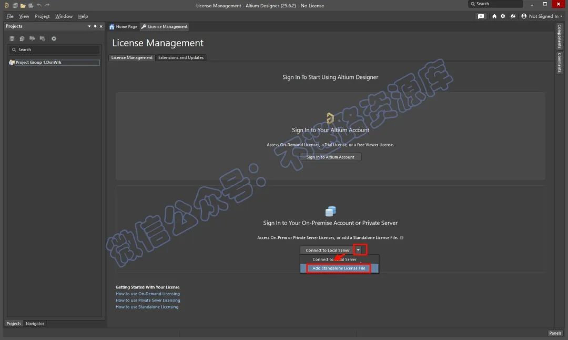Click the third Projects toolbar icon

click(x=32, y=38)
